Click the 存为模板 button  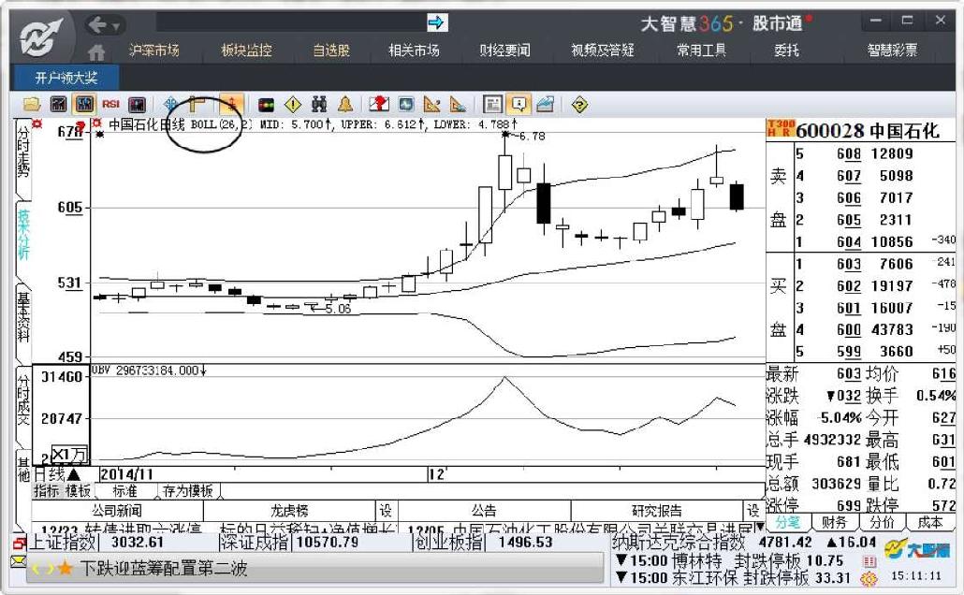coord(188,491)
